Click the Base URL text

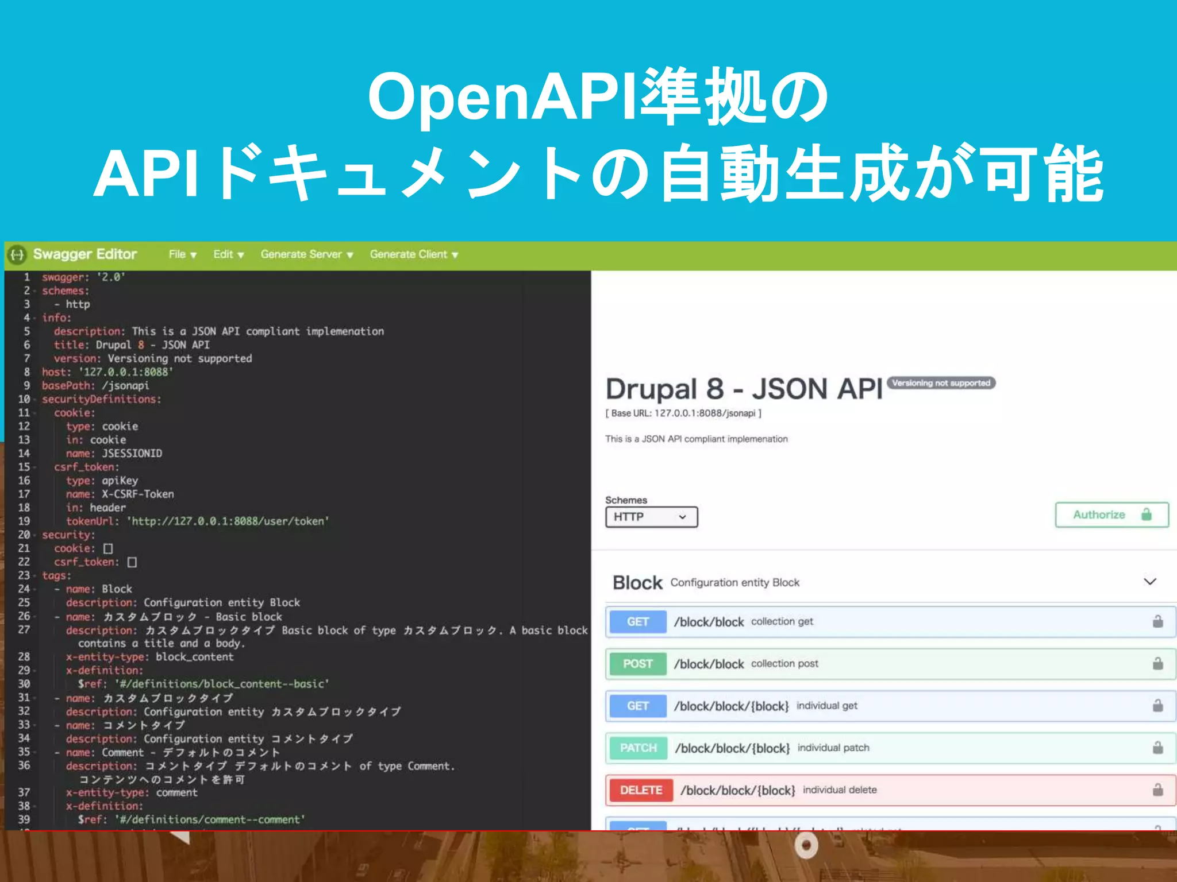click(683, 413)
